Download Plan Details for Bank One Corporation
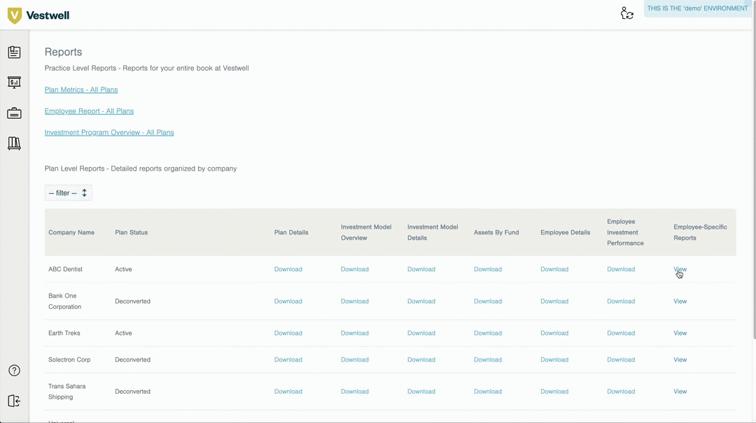This screenshot has width=756, height=423. [288, 301]
